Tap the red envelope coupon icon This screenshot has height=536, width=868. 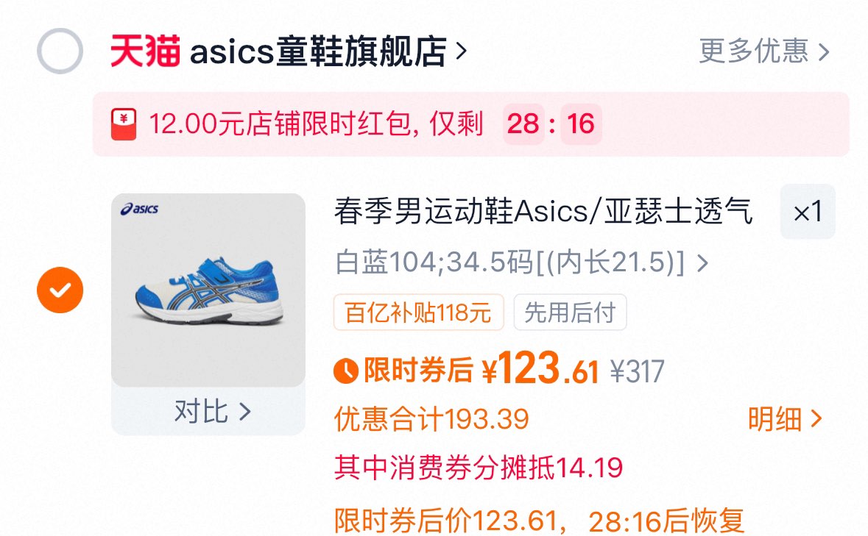[x=124, y=124]
